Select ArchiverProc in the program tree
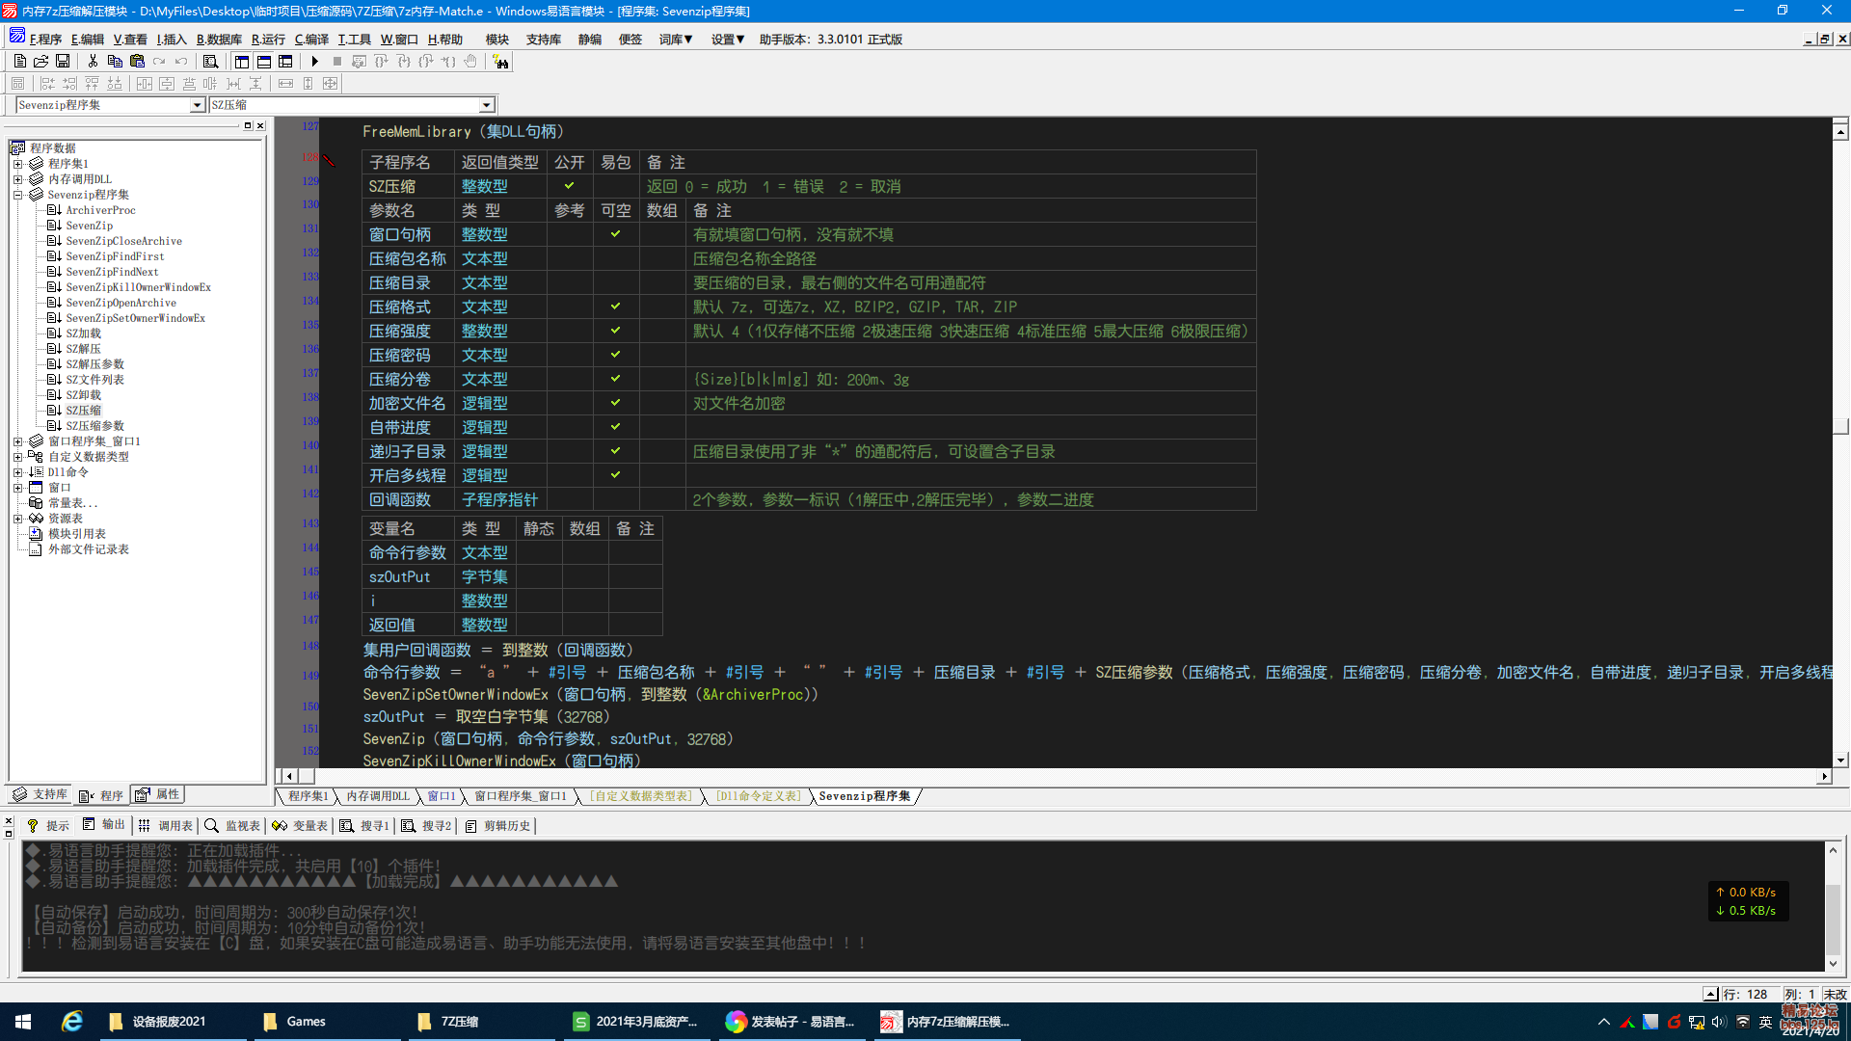The height and width of the screenshot is (1041, 1851). pos(100,210)
